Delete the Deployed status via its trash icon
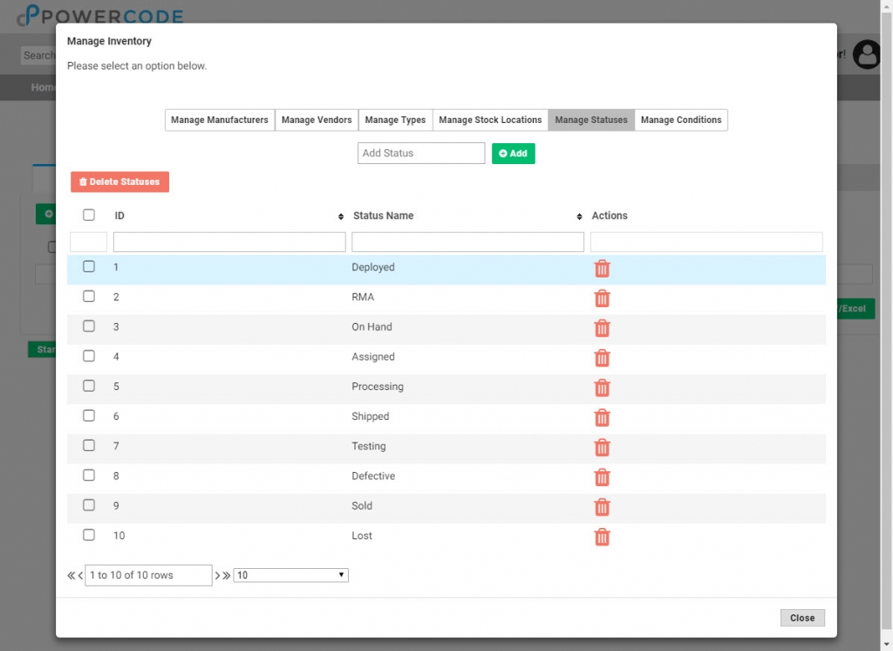 coord(602,269)
